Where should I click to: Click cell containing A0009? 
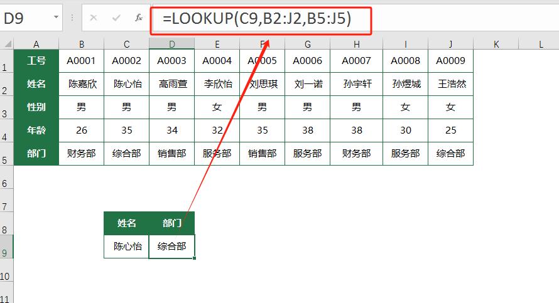click(450, 61)
